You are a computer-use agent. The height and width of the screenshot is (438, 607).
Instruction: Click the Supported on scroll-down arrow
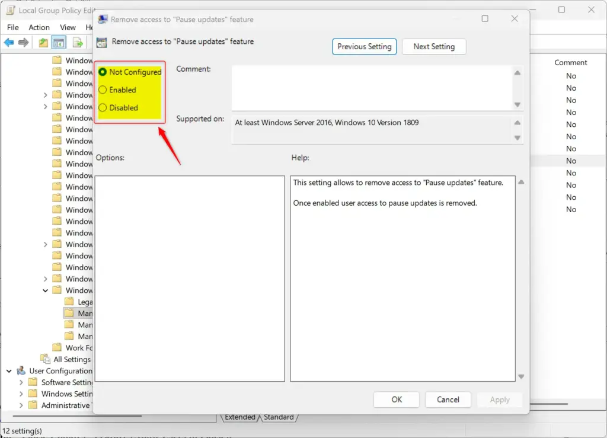pos(517,138)
